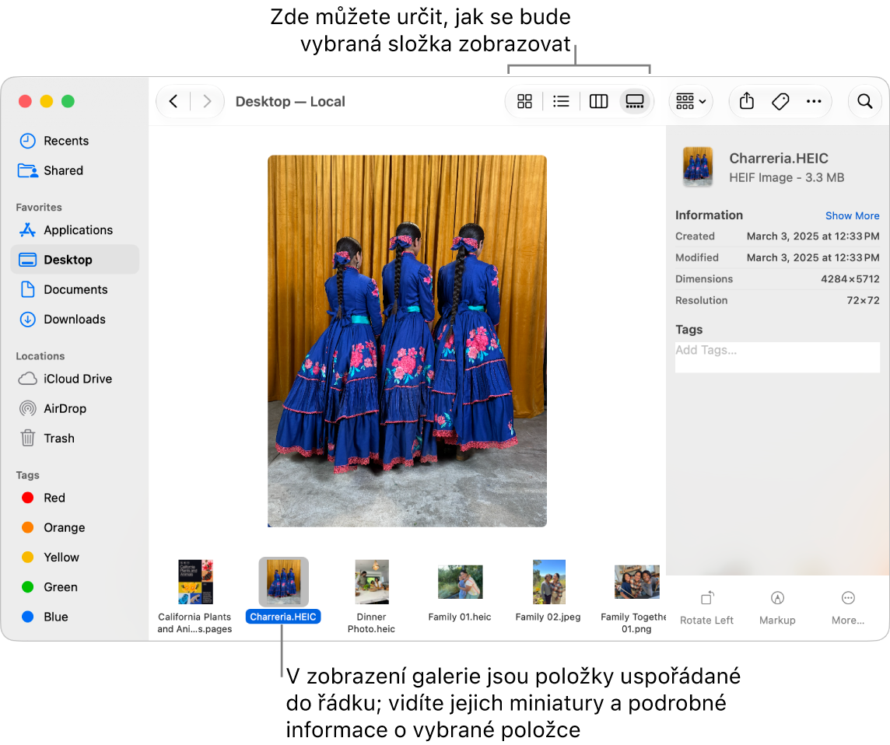Open iCloud Drive in the sidebar

75,379
